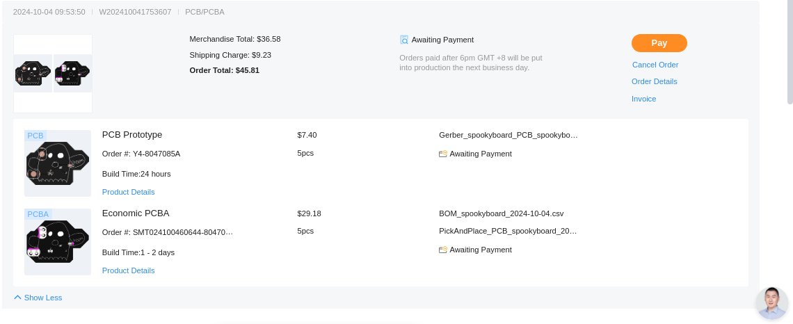
Task: Click the PCB Prototype ghost board thumbnail
Action: click(58, 163)
